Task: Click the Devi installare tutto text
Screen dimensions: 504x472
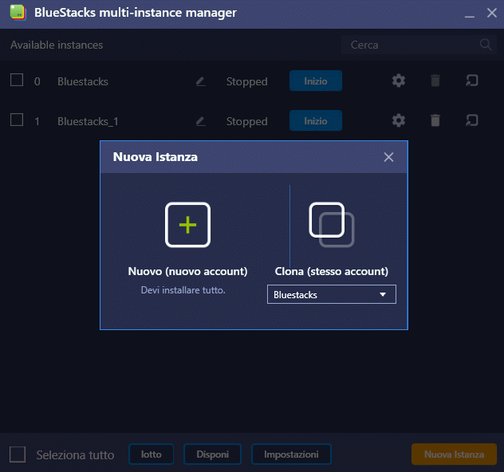Action: 183,290
